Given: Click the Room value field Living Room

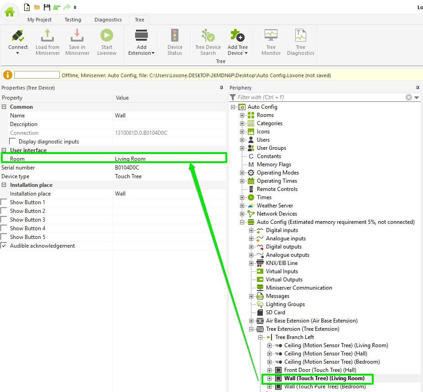Looking at the screenshot, I should (x=169, y=159).
